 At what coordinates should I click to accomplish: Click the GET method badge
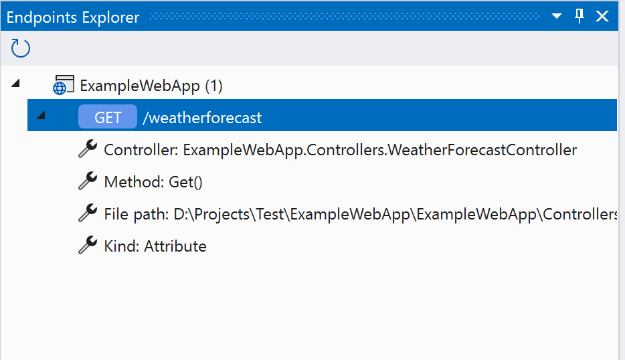(x=108, y=118)
